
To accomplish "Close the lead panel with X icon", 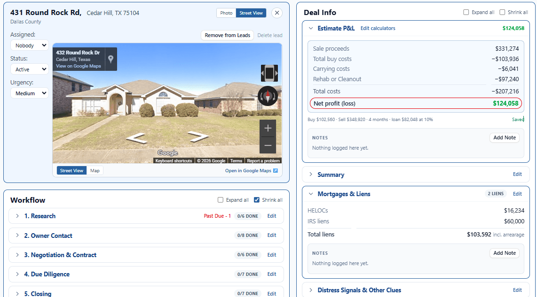I will point(276,13).
